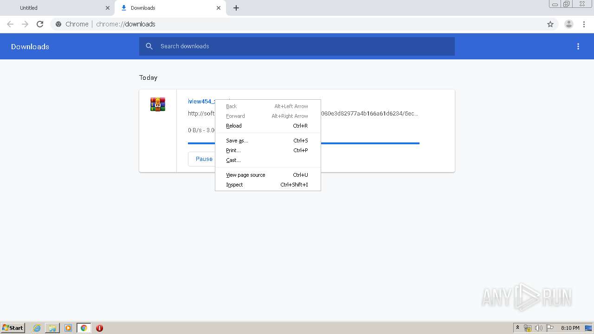Screen dimensions: 594x334
Task: Open media player from taskbar
Action: 68,328
